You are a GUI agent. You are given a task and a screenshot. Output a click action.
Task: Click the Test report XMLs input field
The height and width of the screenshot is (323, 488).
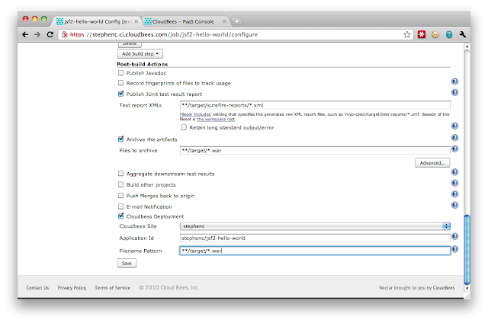[x=314, y=104]
